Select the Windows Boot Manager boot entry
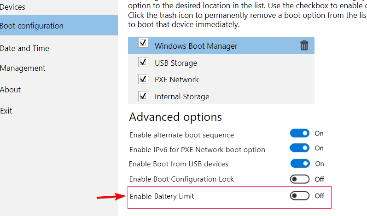 (196, 46)
